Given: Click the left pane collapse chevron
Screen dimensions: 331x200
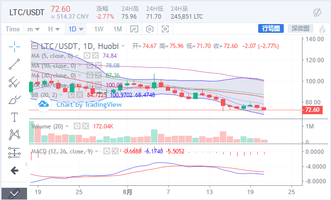Looking at the screenshot, I should click(26, 164).
